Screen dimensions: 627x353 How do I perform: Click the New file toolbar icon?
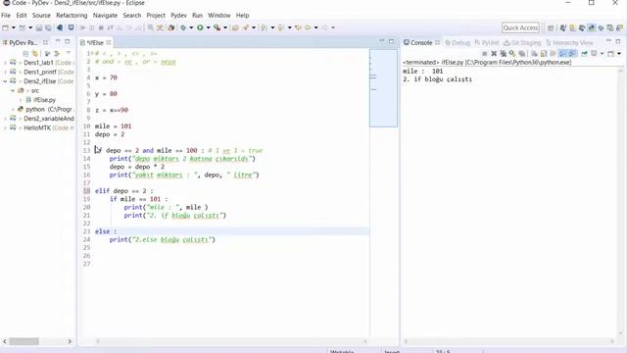[6, 27]
